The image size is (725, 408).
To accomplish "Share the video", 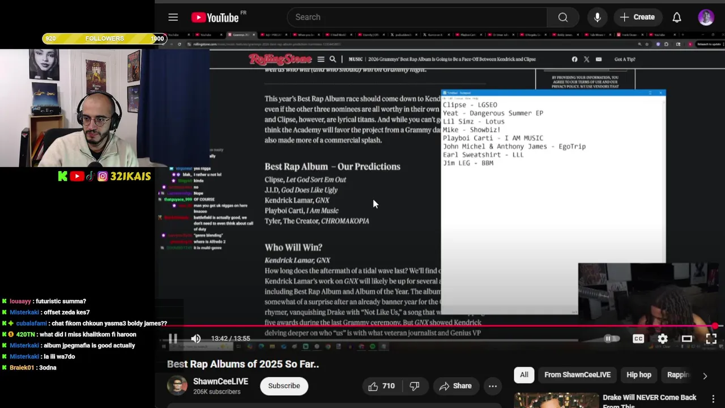I will [x=455, y=386].
